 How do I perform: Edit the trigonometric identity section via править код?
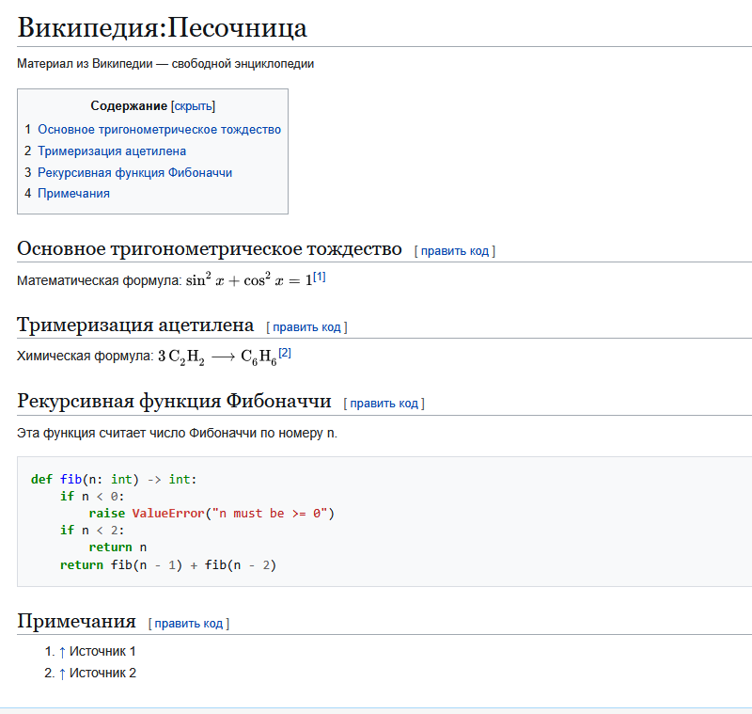[x=453, y=251]
